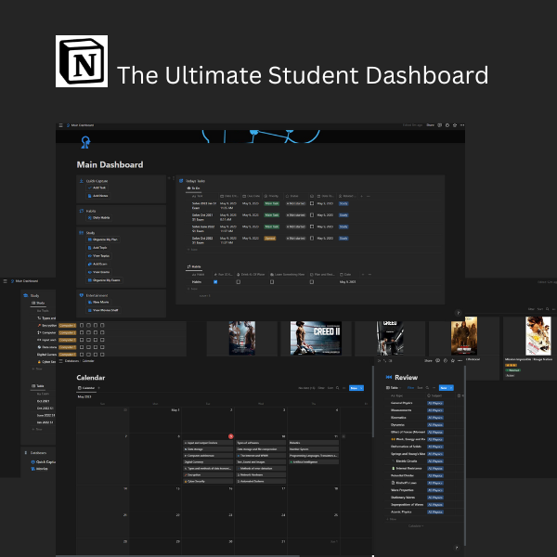
Task: Check box for Solve Oct 2022 exam task
Action: click(312, 238)
